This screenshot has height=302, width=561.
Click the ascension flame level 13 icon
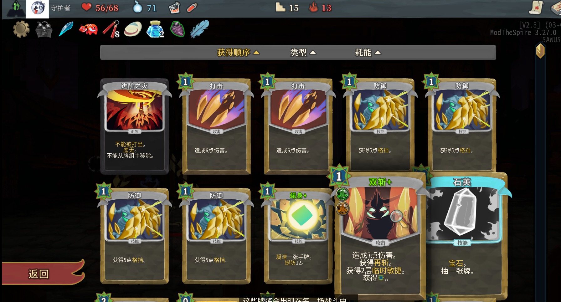coord(313,7)
